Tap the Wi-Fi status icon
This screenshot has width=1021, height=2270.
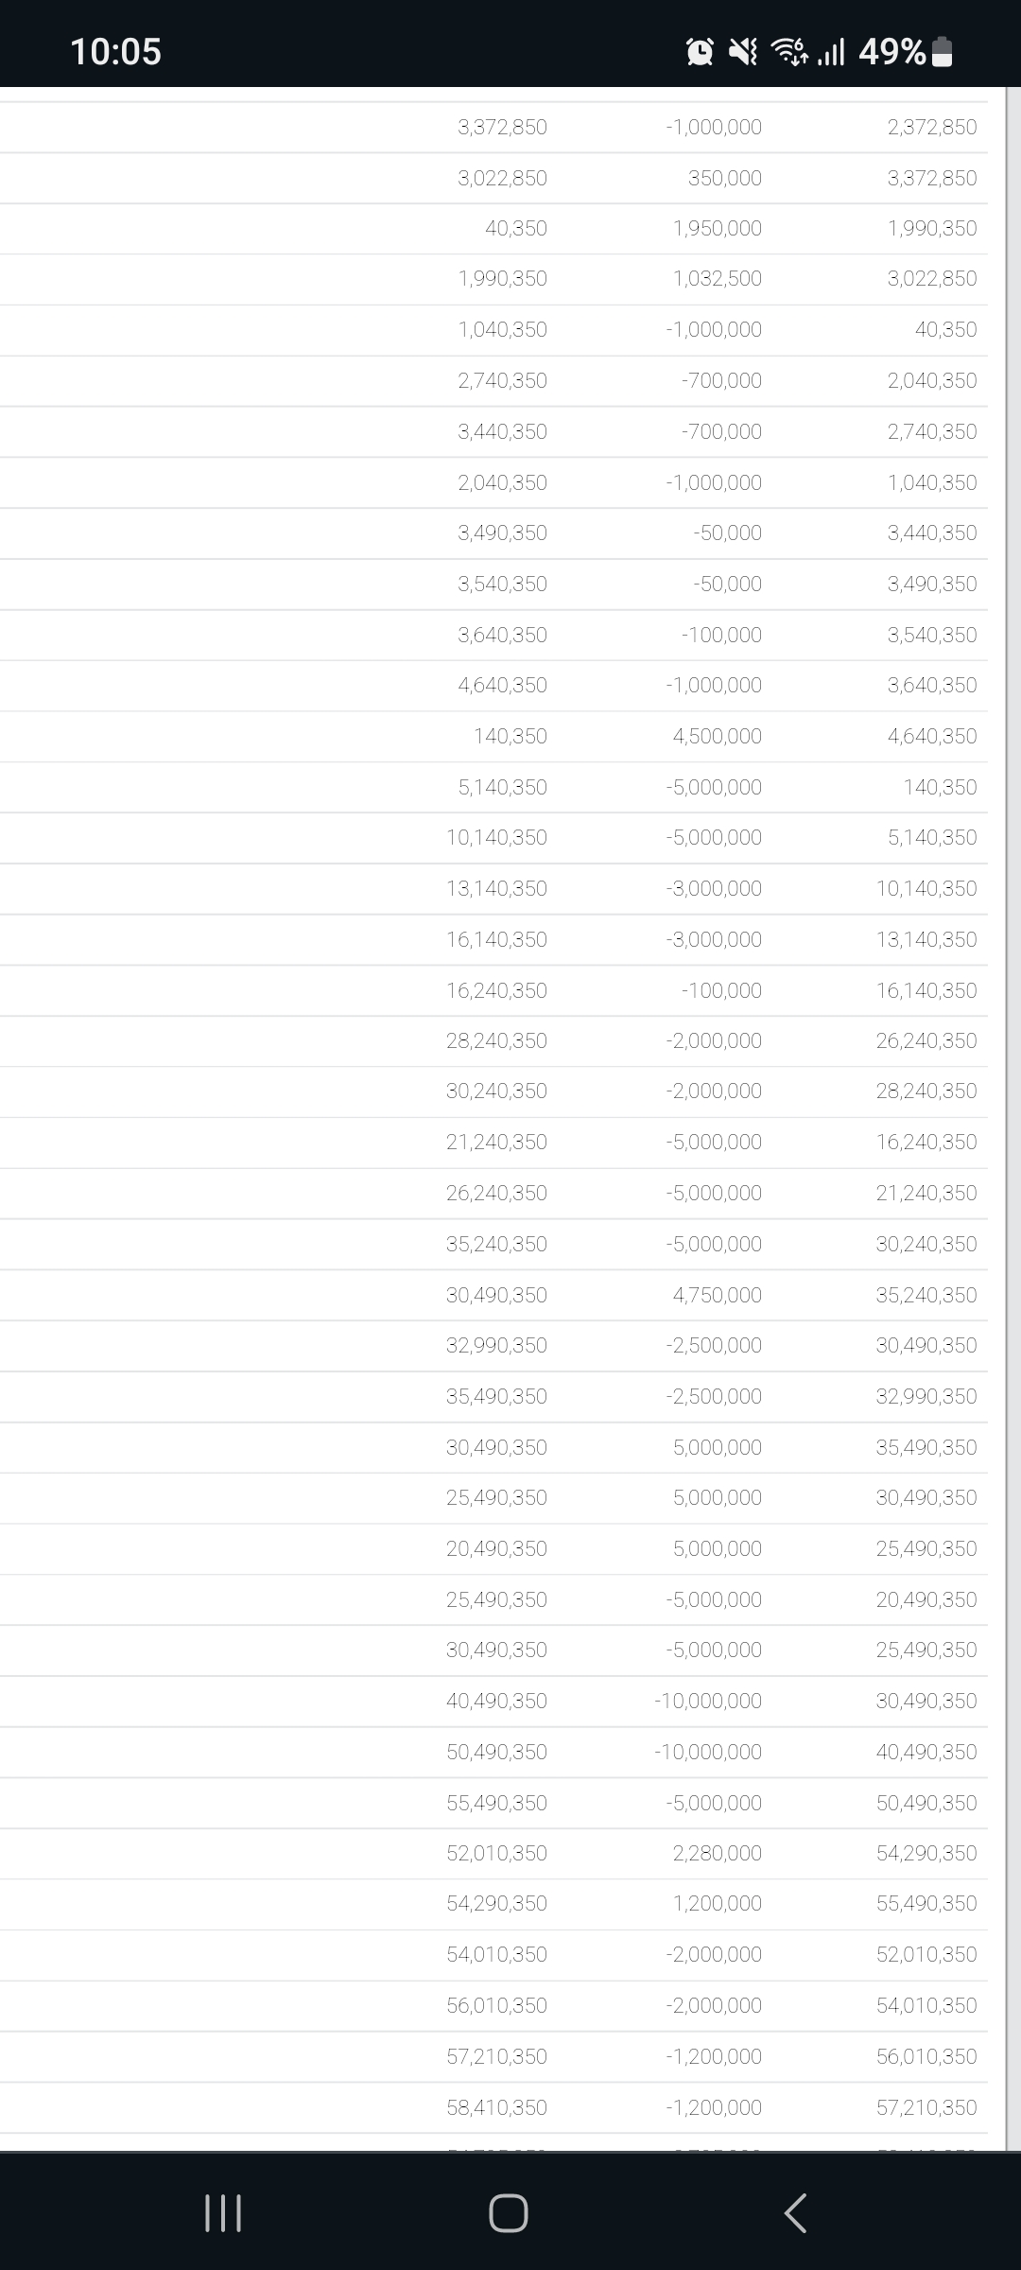(789, 51)
